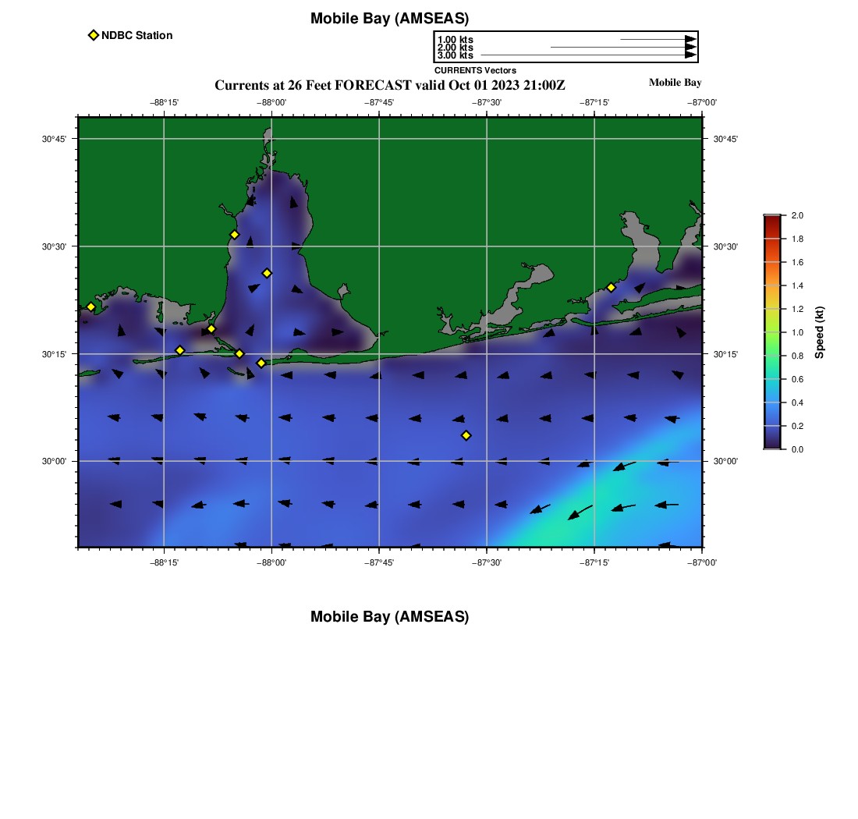Image resolution: width=858 pixels, height=819 pixels.
Task: Click the yellow diamond in the NDBC Station legend
Action: (94, 35)
